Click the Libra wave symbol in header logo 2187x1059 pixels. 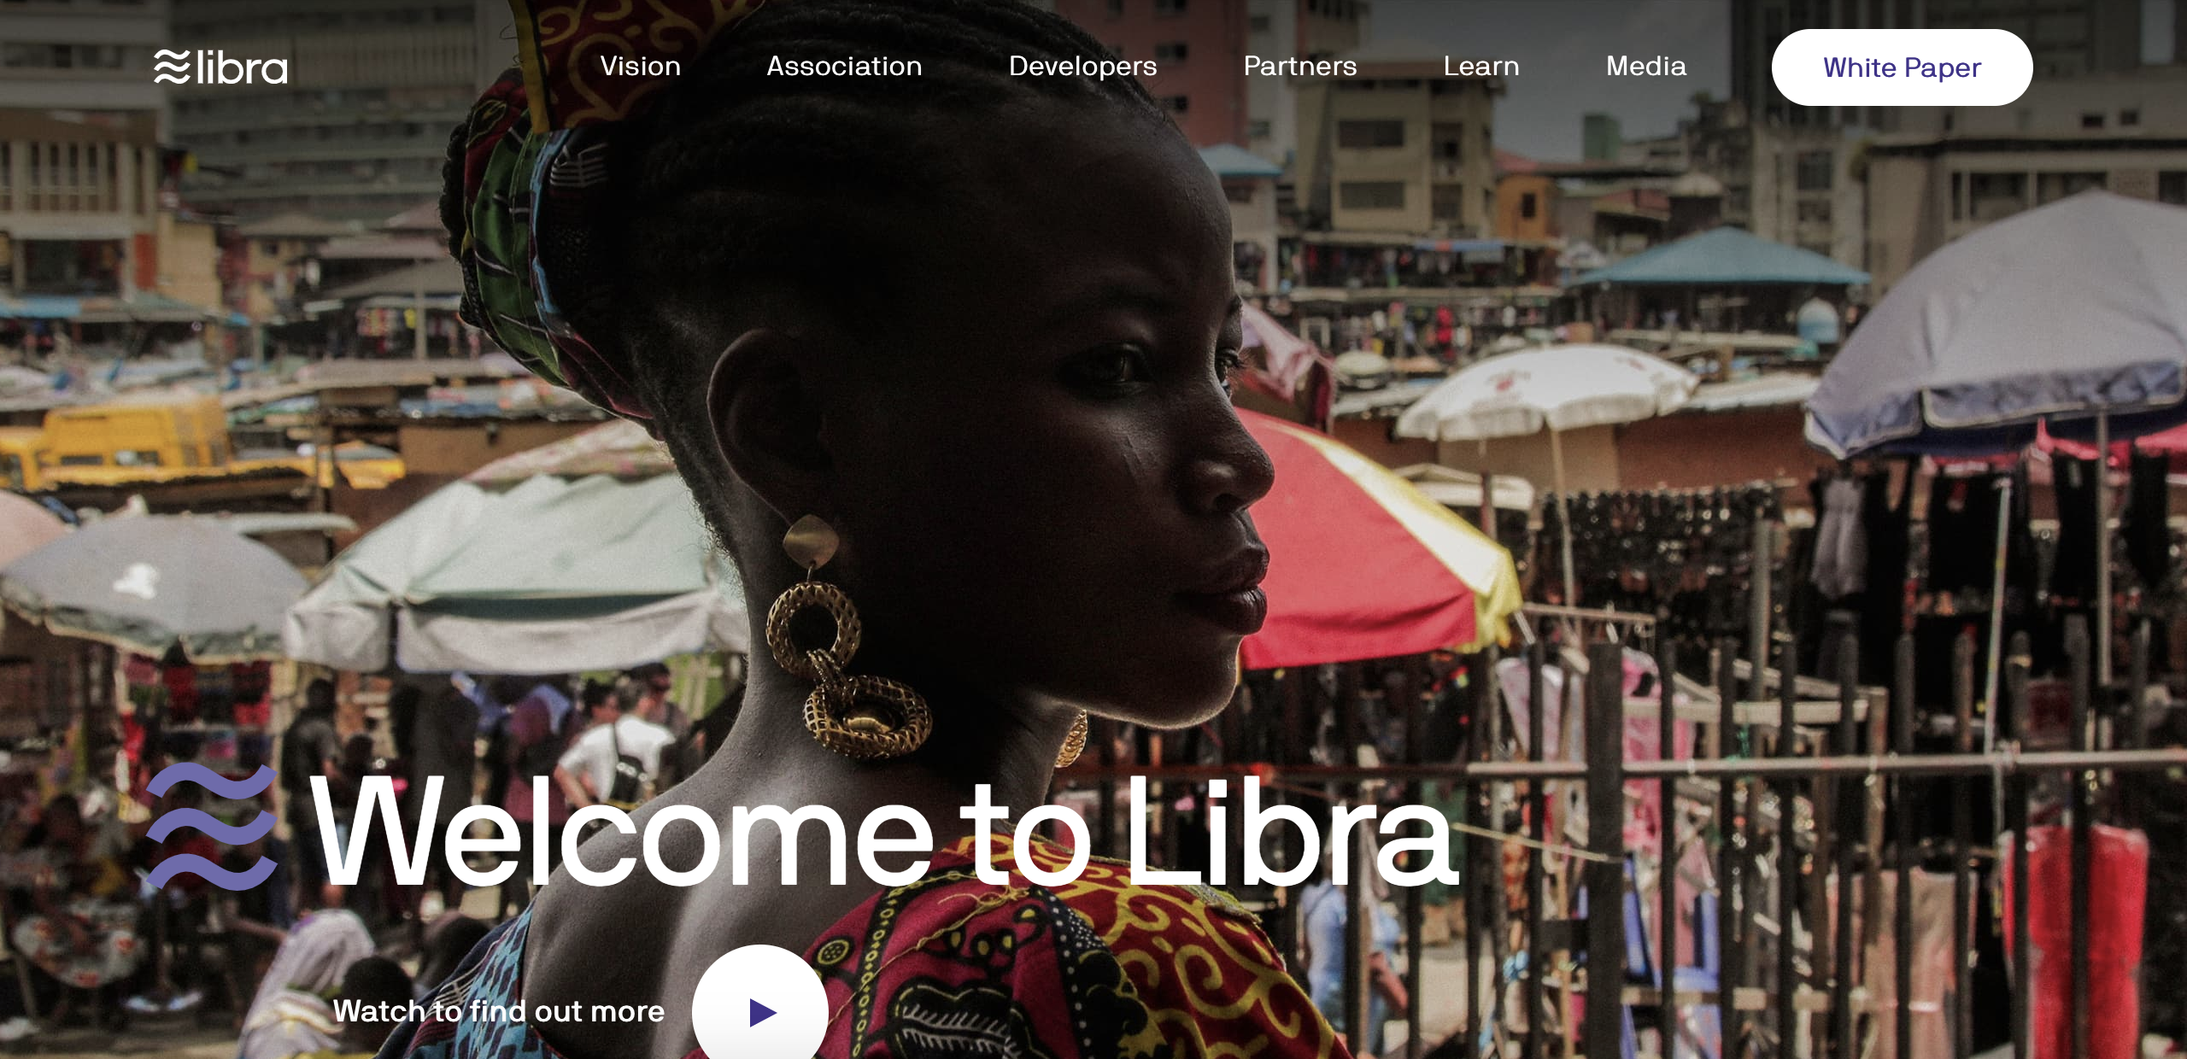click(172, 67)
